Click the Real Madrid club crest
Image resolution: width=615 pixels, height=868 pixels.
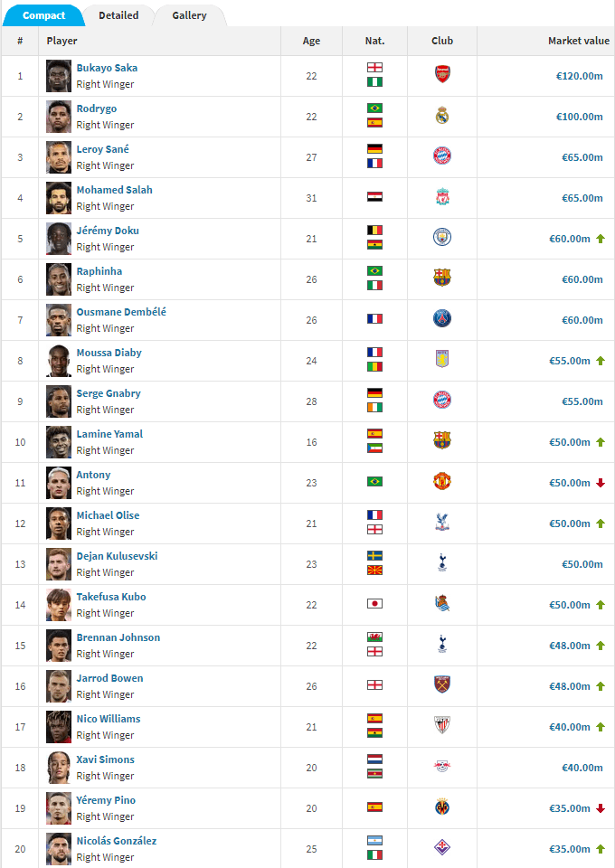tap(442, 116)
